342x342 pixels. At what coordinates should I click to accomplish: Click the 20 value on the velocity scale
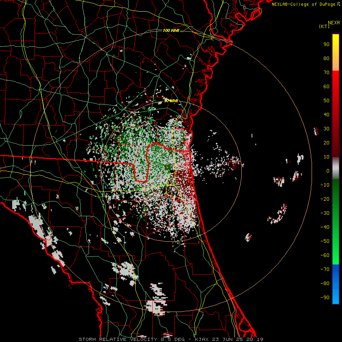click(326, 143)
